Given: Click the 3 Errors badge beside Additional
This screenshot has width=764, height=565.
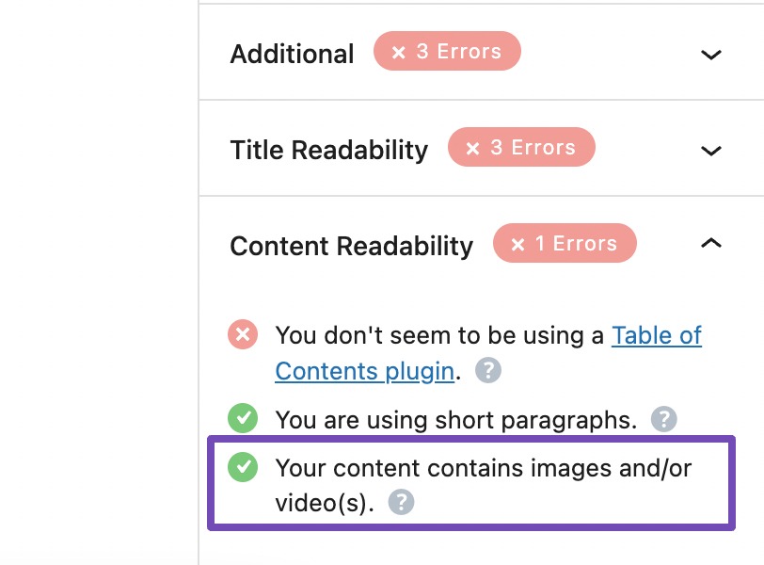Looking at the screenshot, I should pyautogui.click(x=447, y=52).
